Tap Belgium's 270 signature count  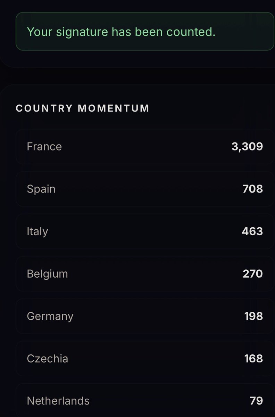[x=253, y=274]
